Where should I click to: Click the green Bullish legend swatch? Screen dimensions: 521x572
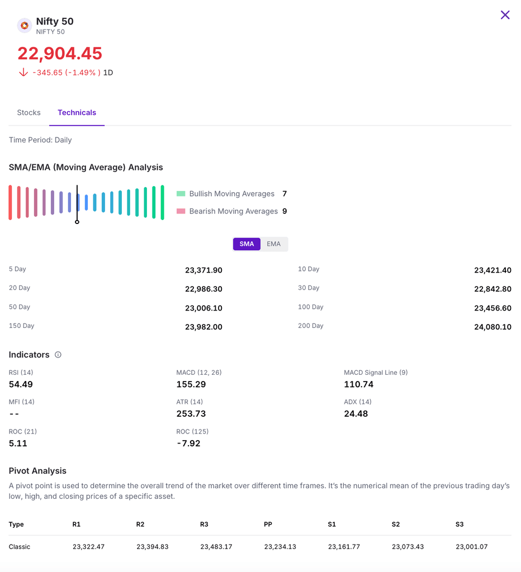tap(181, 194)
